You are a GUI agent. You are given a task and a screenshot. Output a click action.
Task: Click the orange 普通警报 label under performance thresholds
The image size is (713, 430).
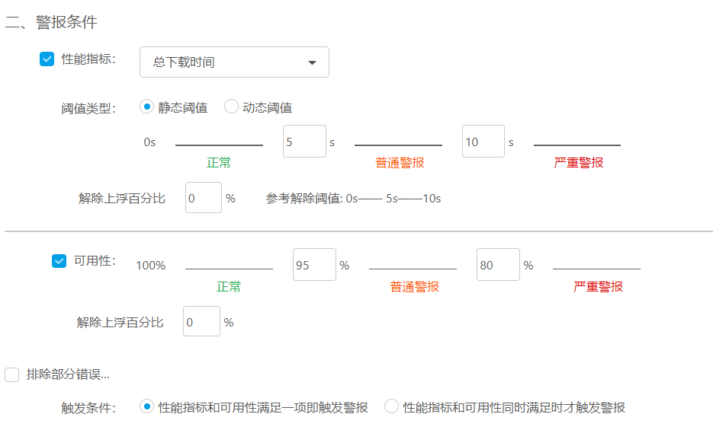point(400,163)
